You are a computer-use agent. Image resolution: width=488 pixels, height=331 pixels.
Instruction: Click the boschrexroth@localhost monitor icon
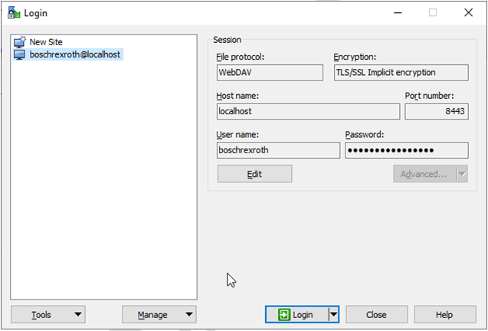19,54
